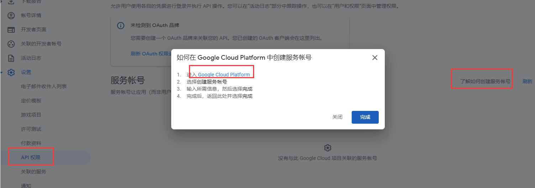Click the 活动日志 document icon

pos(11,58)
